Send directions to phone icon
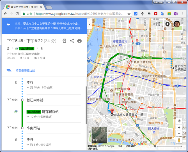The image size is (188, 152). click(x=64, y=41)
